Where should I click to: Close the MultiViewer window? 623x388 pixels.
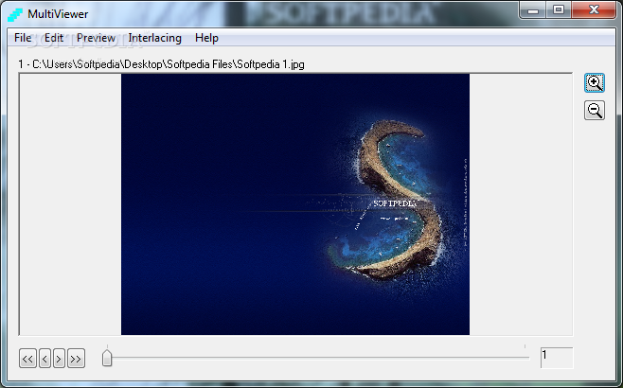[x=594, y=9]
